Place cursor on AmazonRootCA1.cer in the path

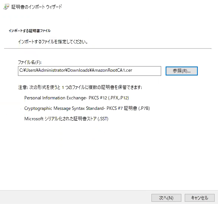(112, 70)
